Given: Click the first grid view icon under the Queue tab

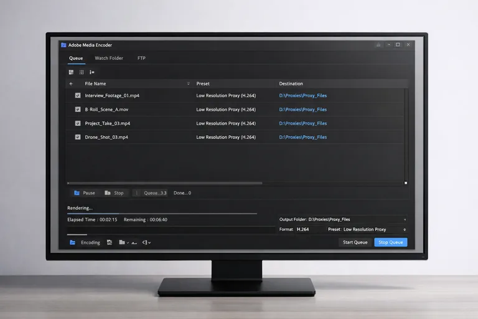Looking at the screenshot, I should pos(71,72).
